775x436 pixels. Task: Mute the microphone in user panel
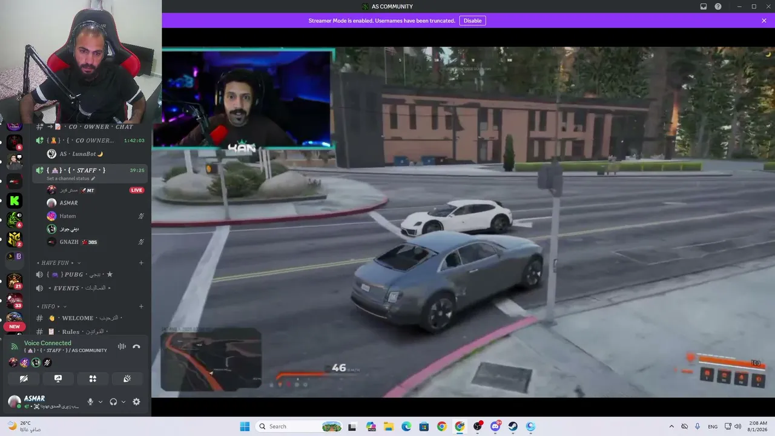click(x=90, y=401)
